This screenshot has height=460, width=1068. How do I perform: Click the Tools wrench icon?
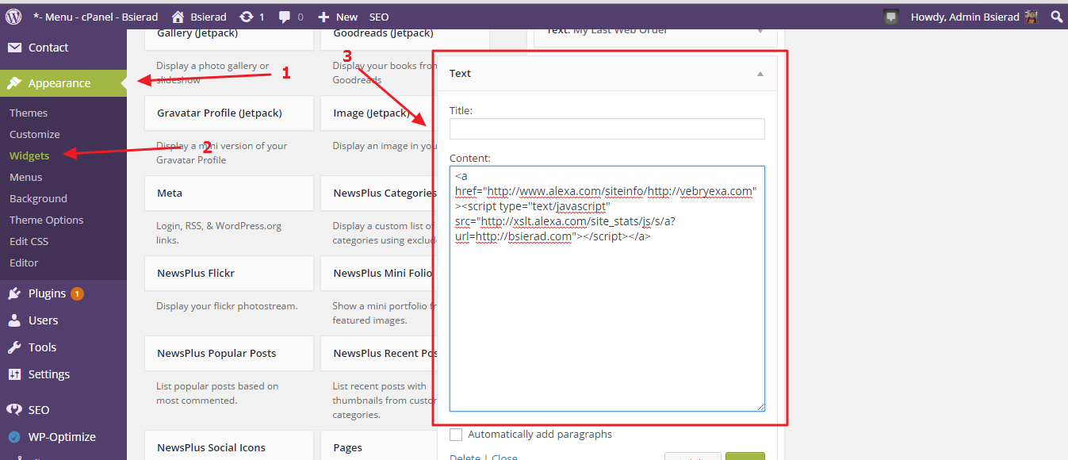point(14,347)
